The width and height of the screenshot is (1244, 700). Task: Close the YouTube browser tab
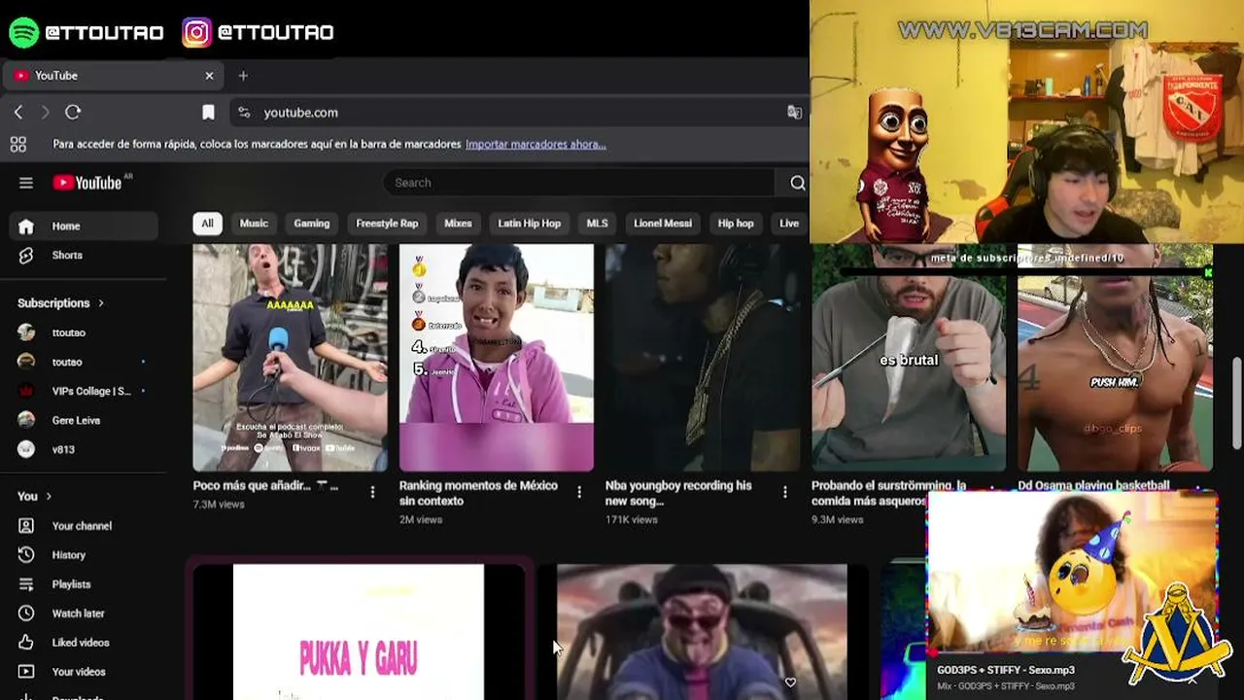point(209,76)
